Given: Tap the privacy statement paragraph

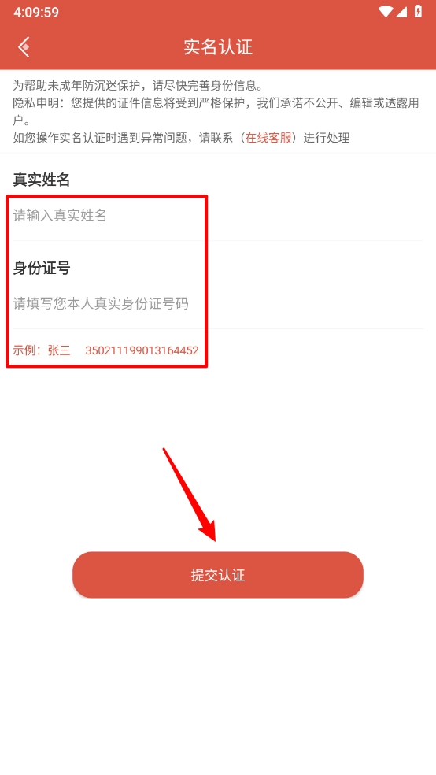Looking at the screenshot, I should (216, 112).
